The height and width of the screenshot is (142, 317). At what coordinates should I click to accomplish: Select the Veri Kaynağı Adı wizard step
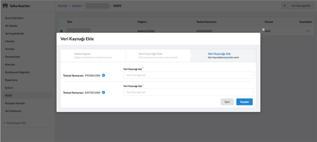223,55
